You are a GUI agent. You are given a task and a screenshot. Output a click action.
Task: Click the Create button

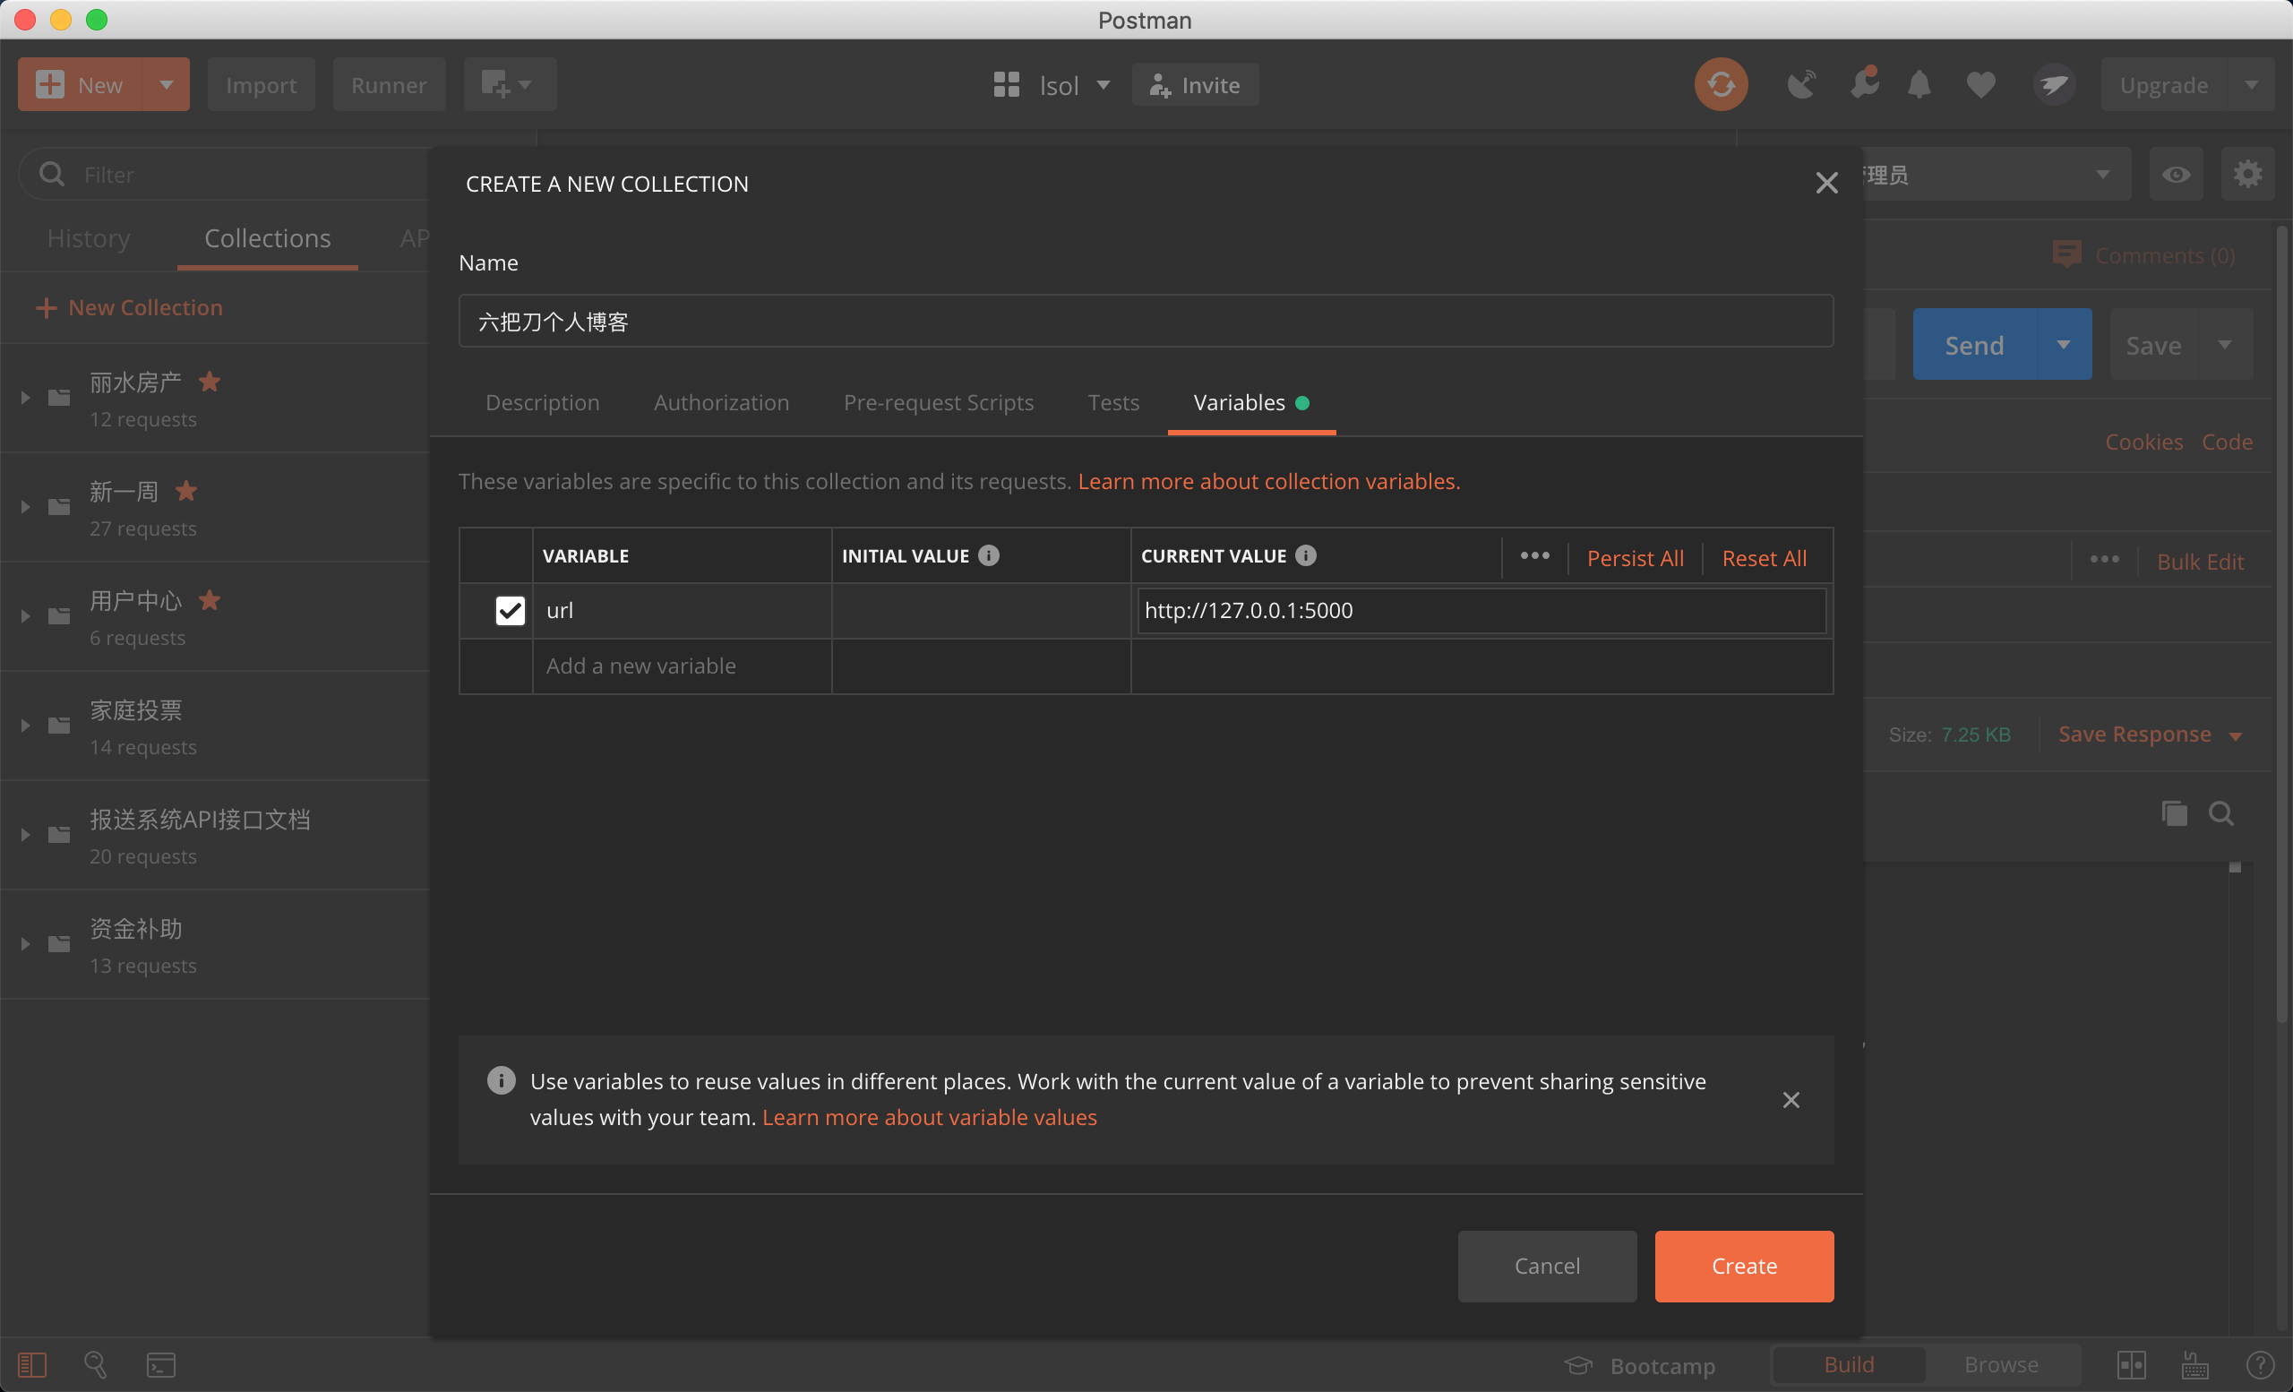pos(1744,1266)
